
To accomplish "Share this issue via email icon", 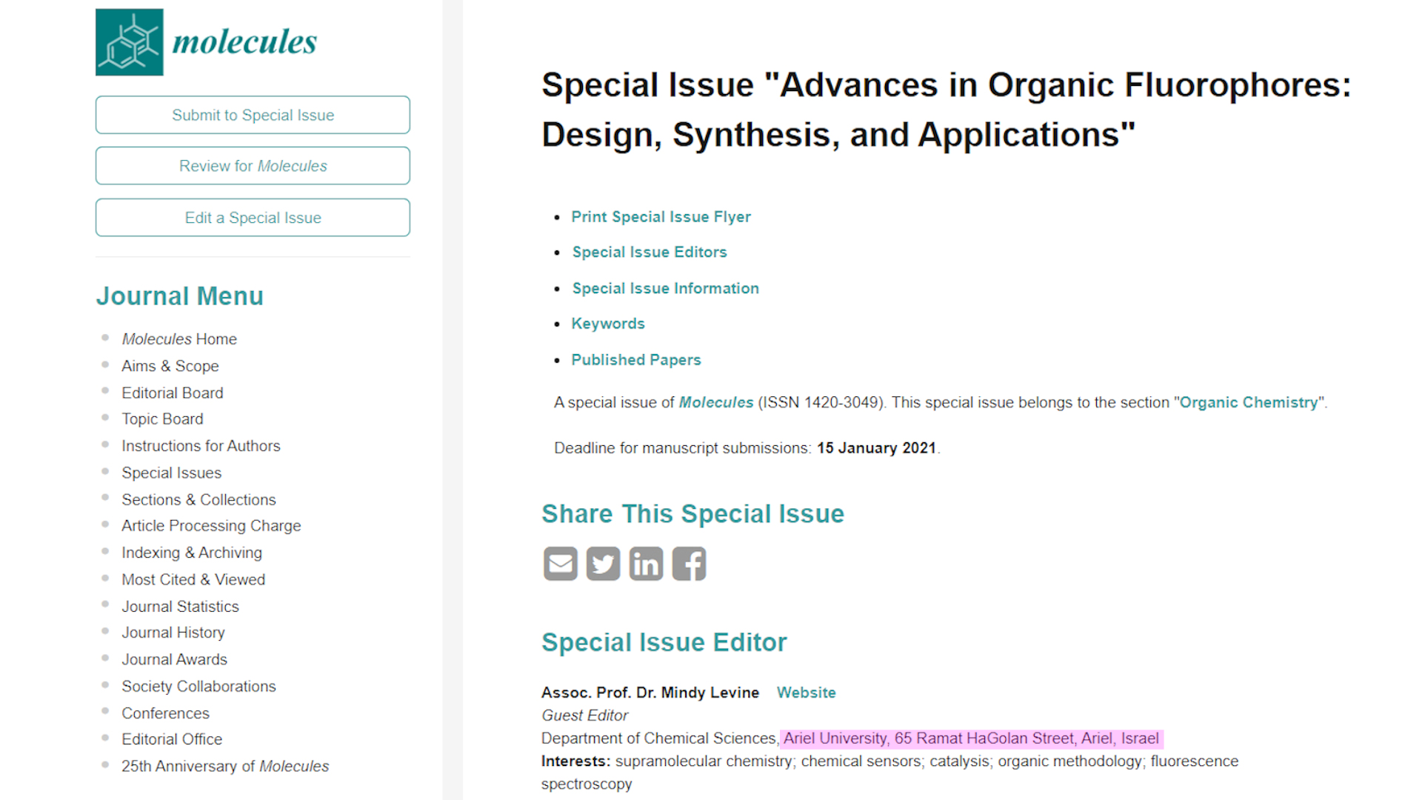I will (560, 564).
